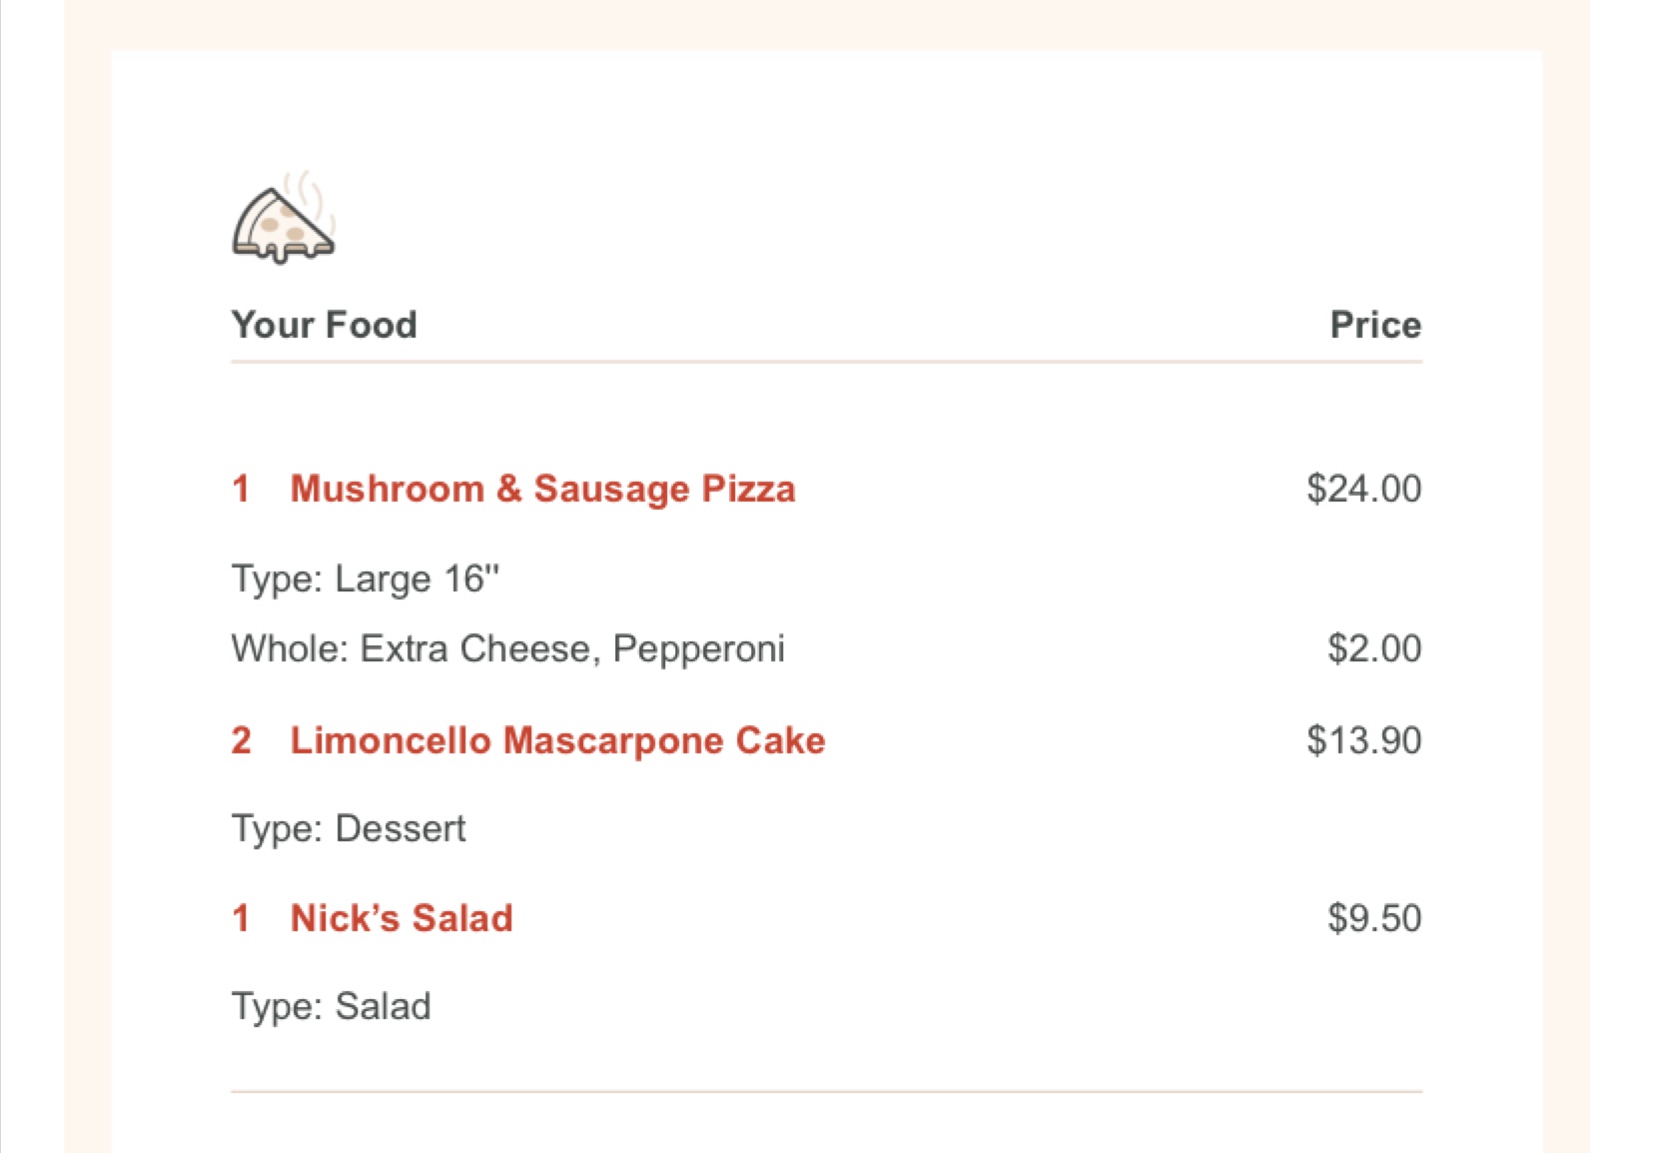The image size is (1654, 1153).
Task: Open the Limoncello Mascarpone Cake item
Action: [557, 740]
